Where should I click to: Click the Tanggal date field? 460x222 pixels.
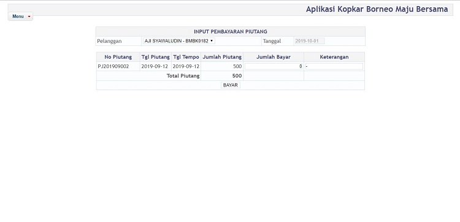(309, 41)
